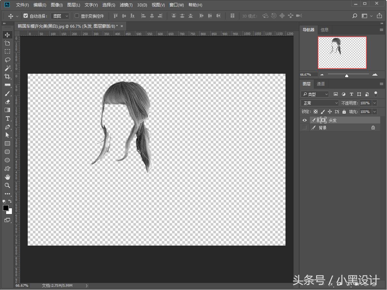Select the Crop tool

click(x=7, y=76)
